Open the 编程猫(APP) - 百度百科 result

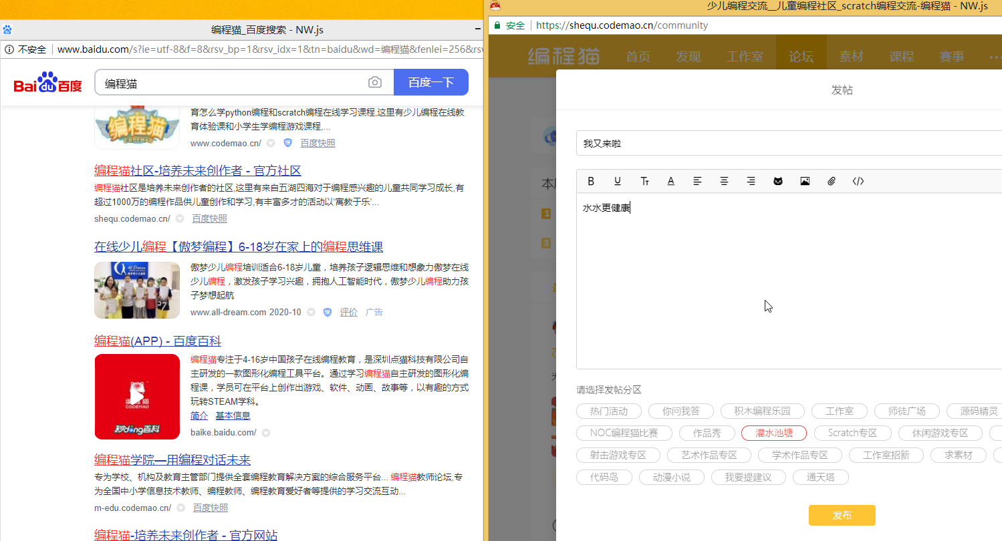tap(158, 341)
